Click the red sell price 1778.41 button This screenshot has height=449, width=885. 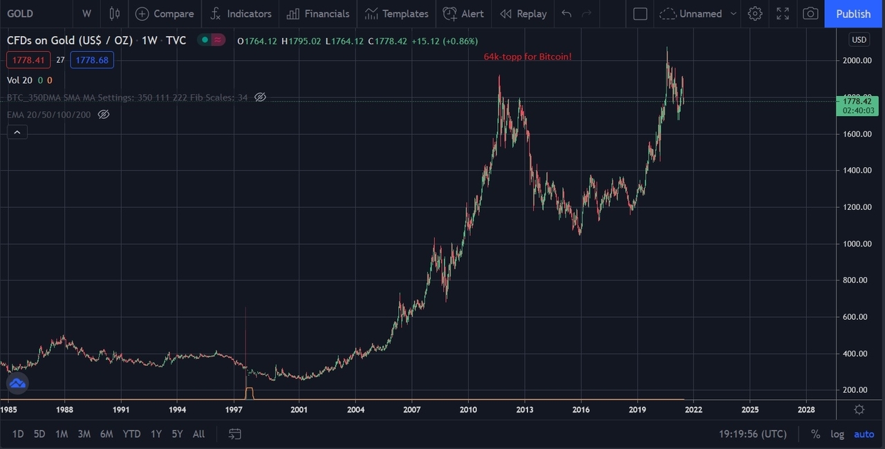[x=28, y=61]
